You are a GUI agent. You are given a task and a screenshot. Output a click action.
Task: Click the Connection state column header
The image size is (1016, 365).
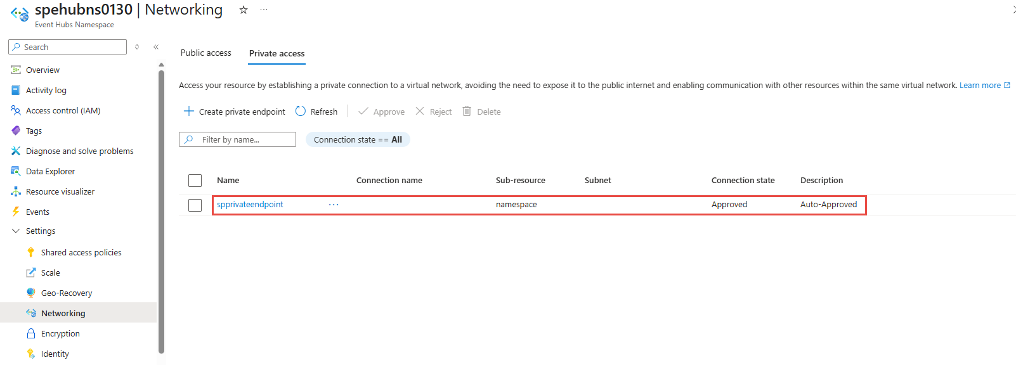[743, 180]
